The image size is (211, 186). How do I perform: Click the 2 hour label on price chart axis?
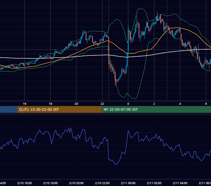pyautogui.click(x=154, y=104)
